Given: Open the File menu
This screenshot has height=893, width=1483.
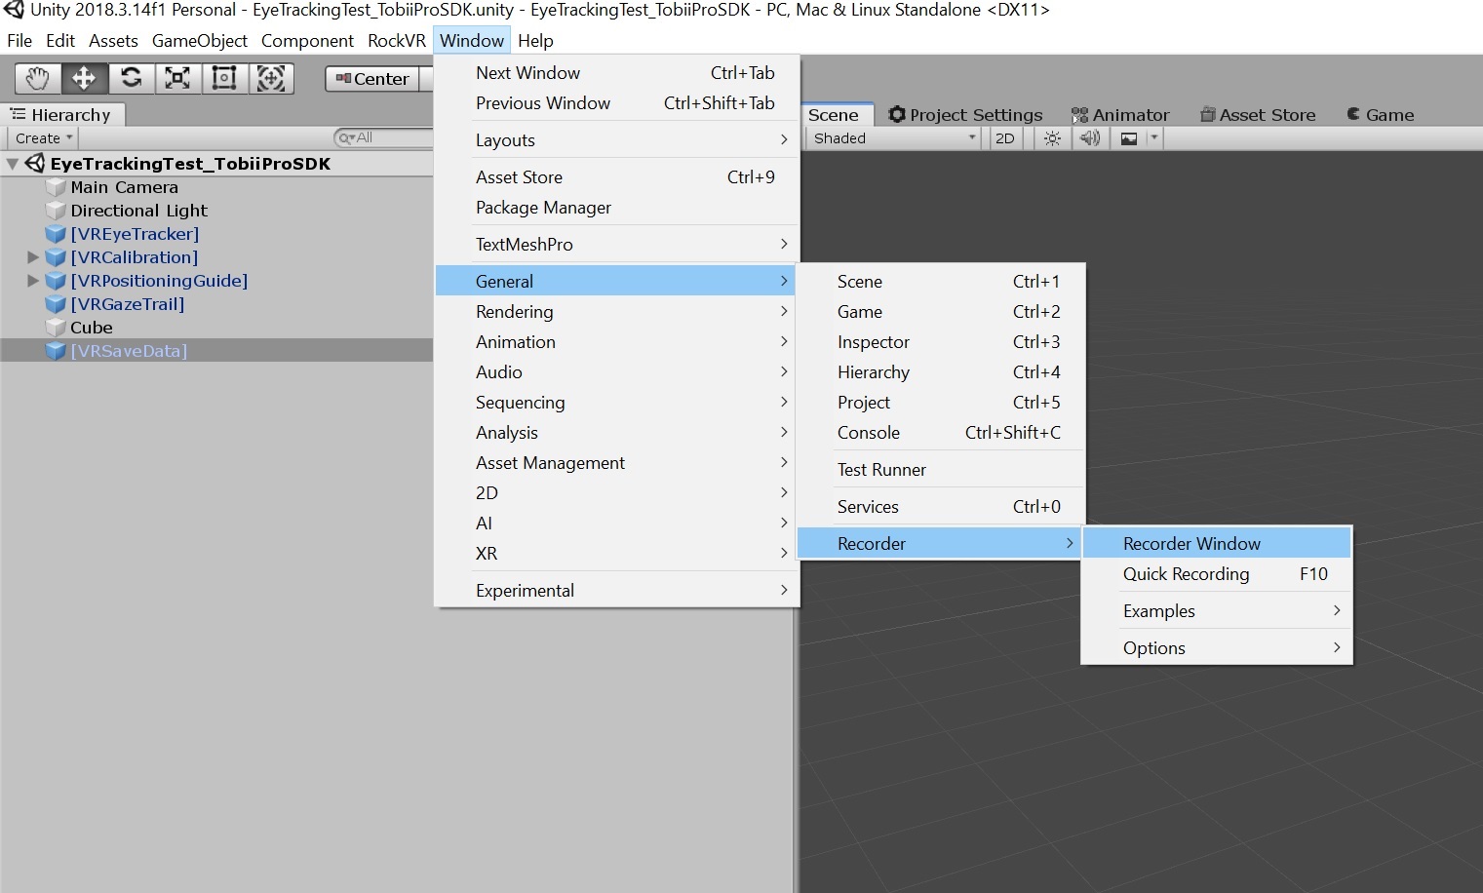Looking at the screenshot, I should click(x=20, y=41).
